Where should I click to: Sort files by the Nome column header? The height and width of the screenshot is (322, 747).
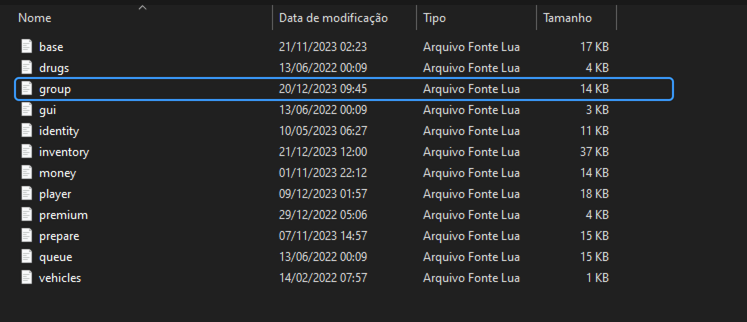tap(35, 18)
